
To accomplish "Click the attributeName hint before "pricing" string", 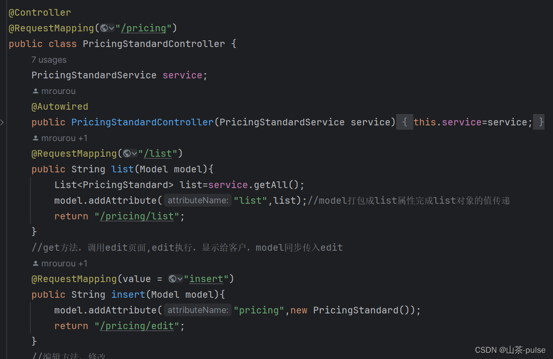I will pos(198,310).
